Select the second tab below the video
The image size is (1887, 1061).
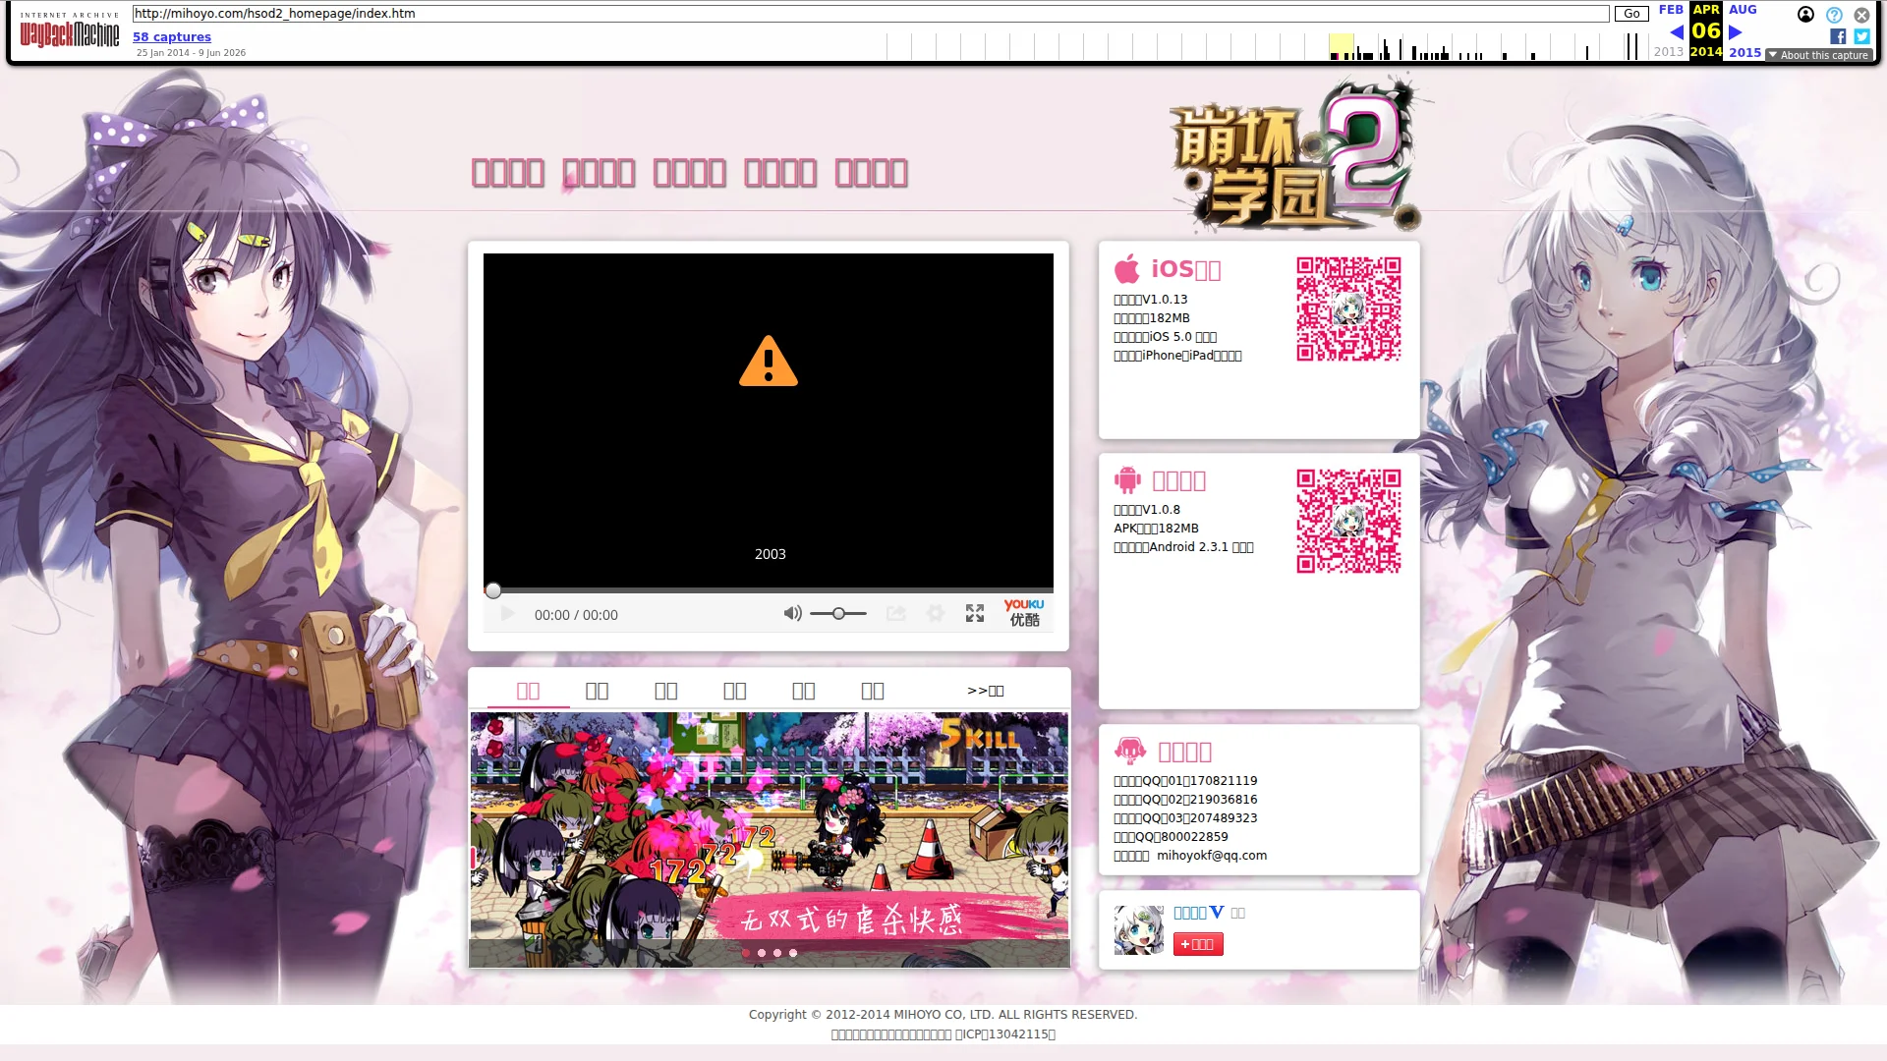tap(597, 691)
